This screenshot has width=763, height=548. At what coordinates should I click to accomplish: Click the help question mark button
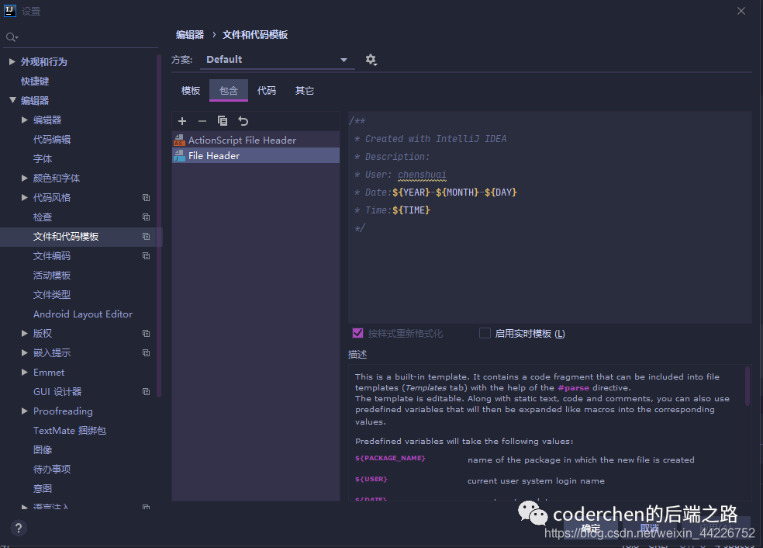pos(19,528)
